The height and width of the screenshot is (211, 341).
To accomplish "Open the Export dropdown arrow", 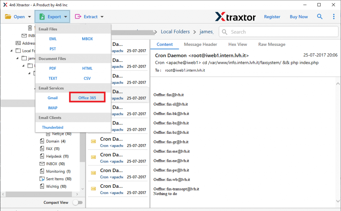I will 66,17.
